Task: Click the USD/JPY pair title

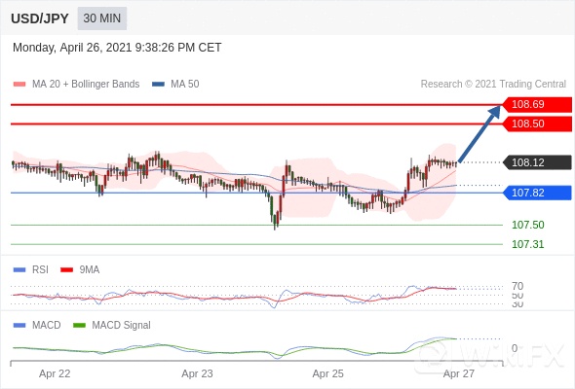Action: point(40,18)
